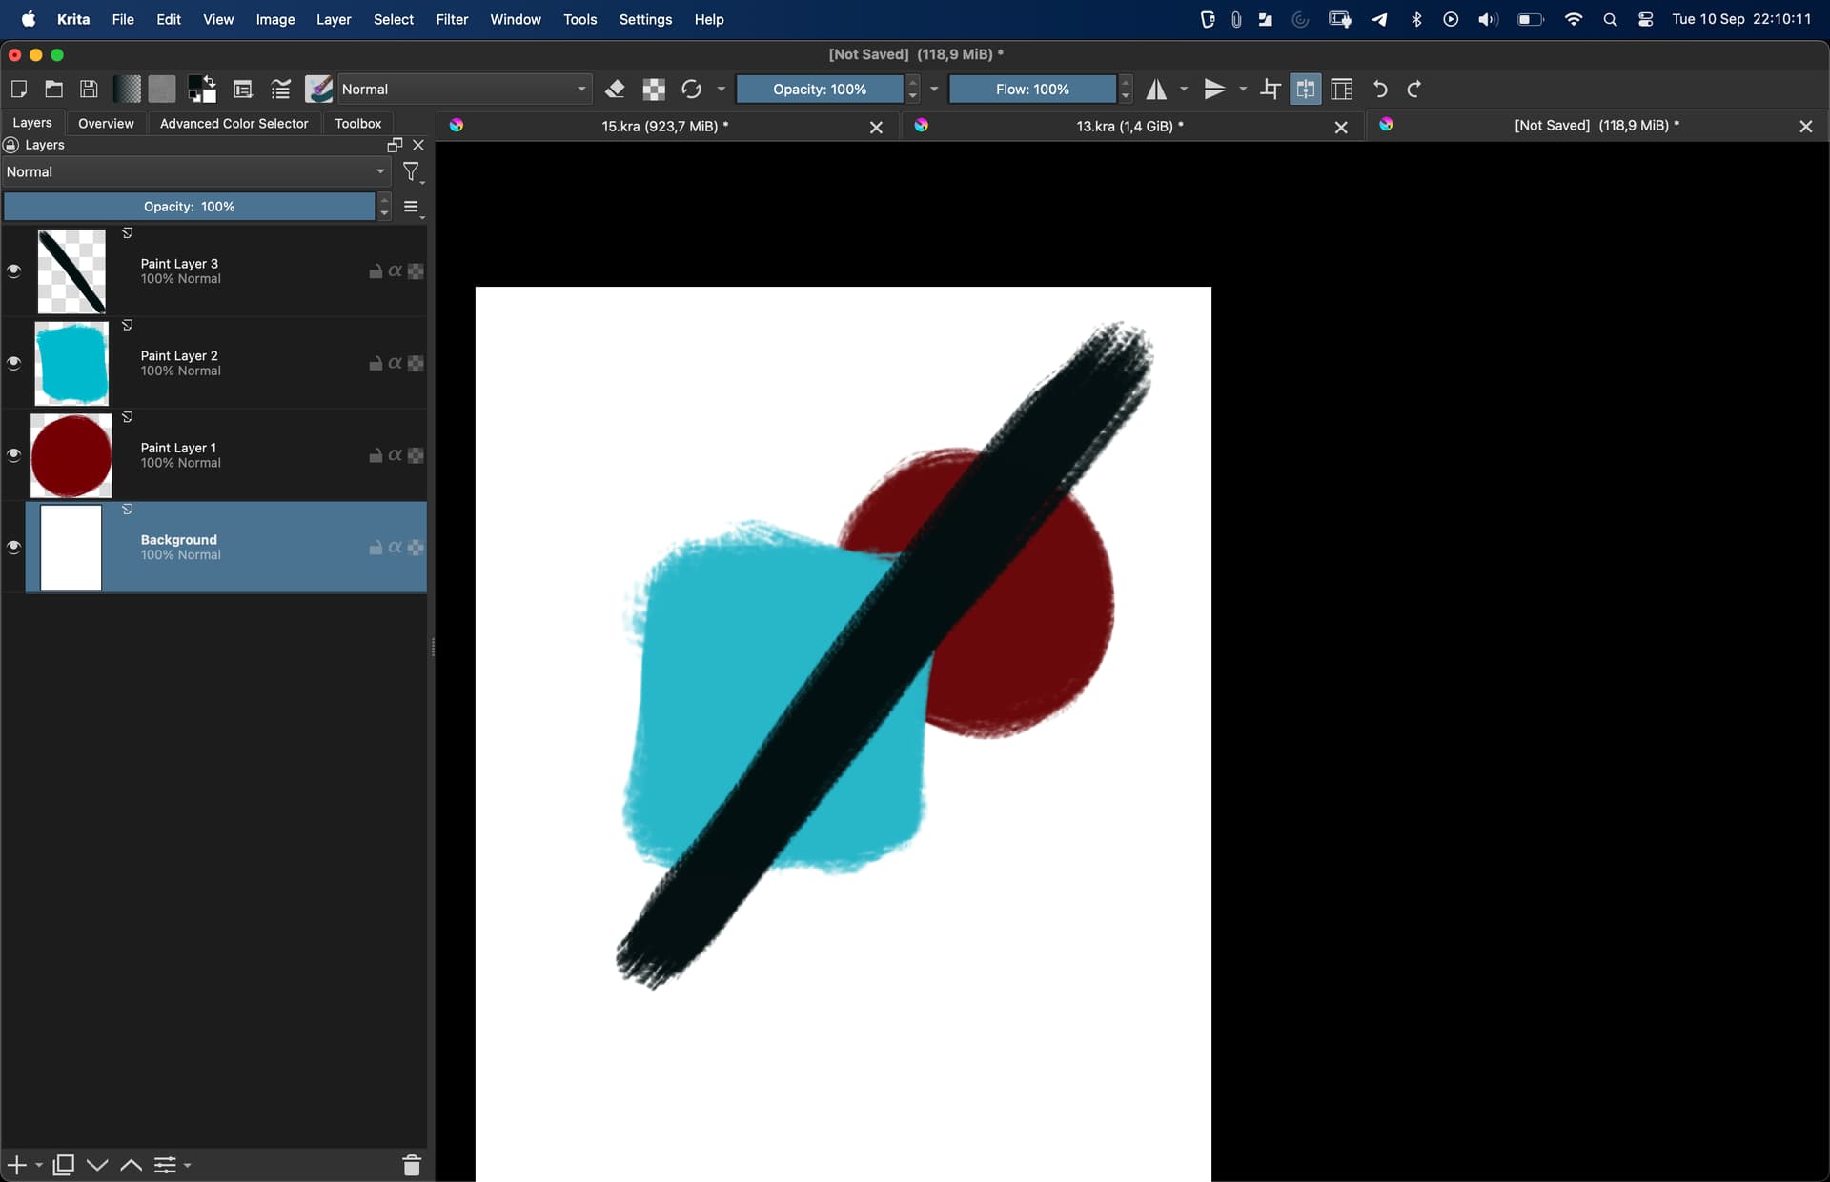Image resolution: width=1830 pixels, height=1182 pixels.
Task: Click the brush Opacity slider
Action: pos(819,90)
